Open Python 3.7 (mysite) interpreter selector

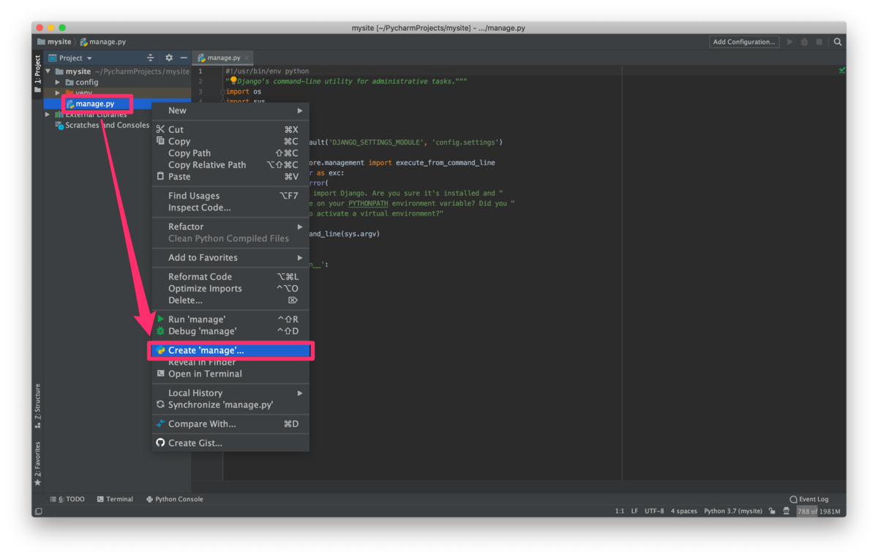[x=732, y=512]
